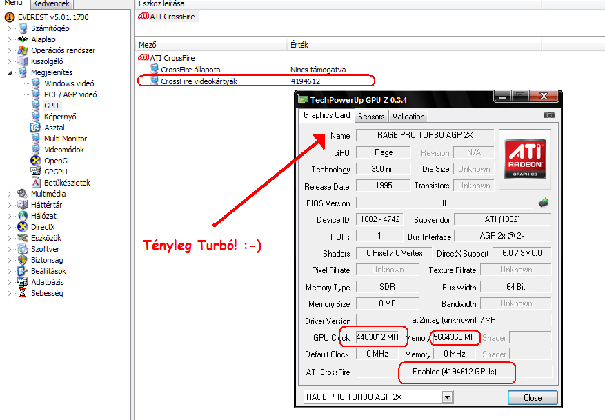This screenshot has width=605, height=420.
Task: Switch to the Menü tab
Action: 14,3
